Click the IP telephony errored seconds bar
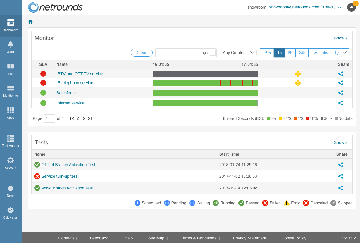Image resolution: width=360 pixels, height=243 pixels. 205,83
